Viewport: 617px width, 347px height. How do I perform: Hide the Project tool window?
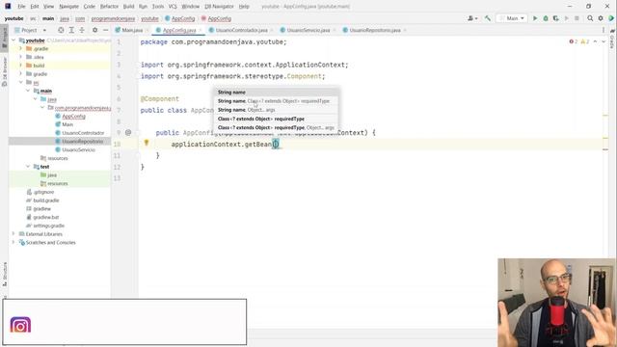(x=105, y=30)
